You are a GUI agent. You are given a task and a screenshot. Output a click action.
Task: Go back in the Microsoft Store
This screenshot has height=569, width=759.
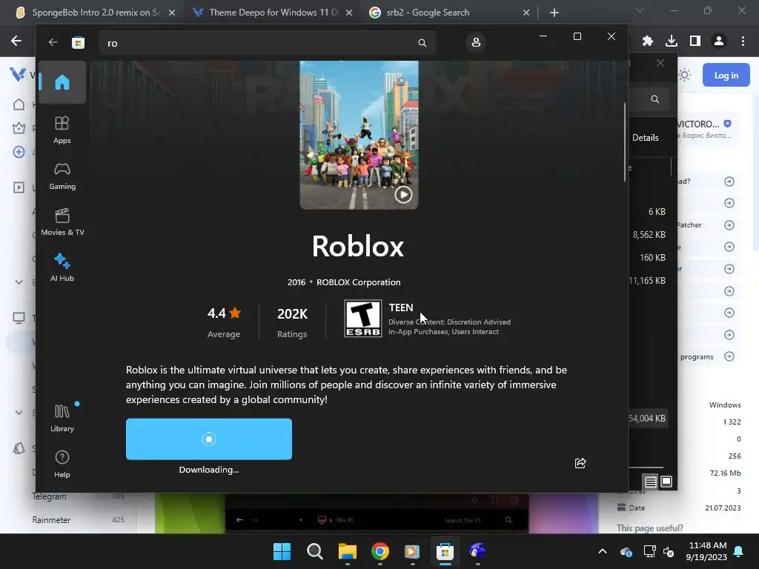53,42
